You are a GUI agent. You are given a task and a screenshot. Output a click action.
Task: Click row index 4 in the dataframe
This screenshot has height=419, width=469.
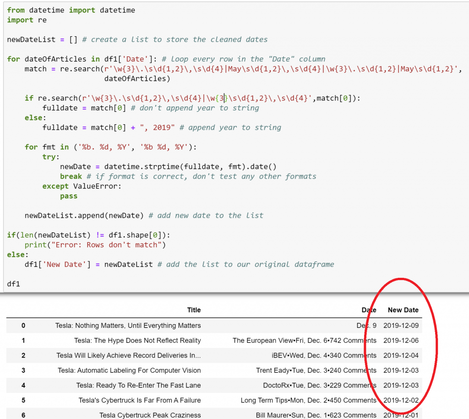click(x=23, y=386)
